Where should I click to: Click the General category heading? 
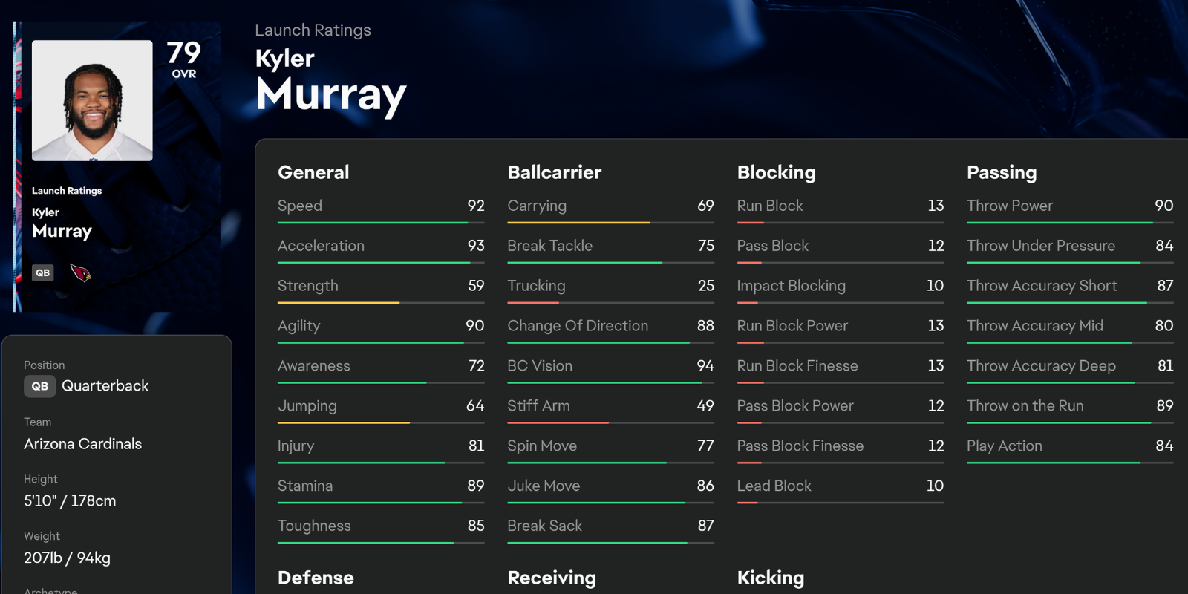313,172
